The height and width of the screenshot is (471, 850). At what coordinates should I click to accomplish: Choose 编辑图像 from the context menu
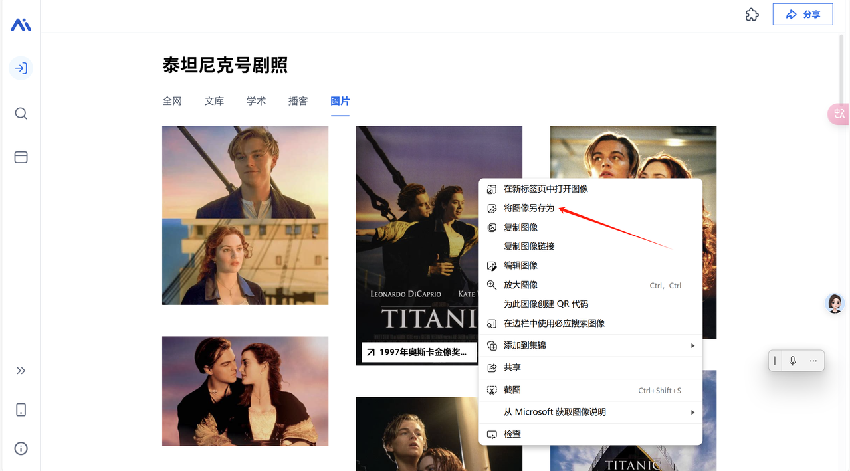point(590,266)
